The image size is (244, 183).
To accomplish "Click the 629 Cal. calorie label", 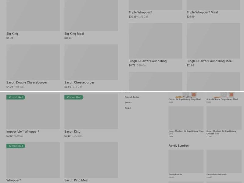I will (x=19, y=136).
